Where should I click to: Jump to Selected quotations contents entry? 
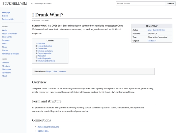45,51
